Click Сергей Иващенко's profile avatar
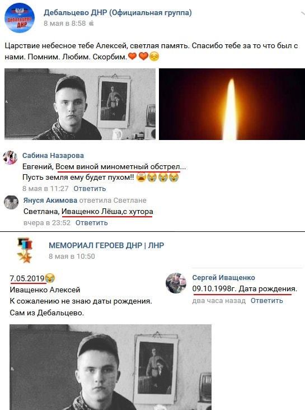 176,283
